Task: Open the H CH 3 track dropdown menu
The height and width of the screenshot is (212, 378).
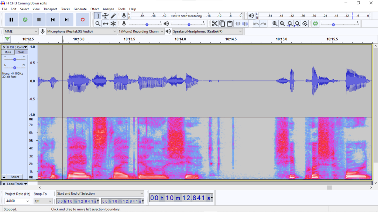Action: click(17, 47)
